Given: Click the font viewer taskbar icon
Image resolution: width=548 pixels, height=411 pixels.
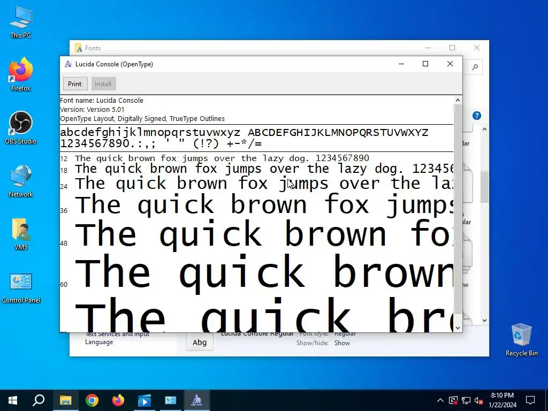Looking at the screenshot, I should click(x=197, y=400).
